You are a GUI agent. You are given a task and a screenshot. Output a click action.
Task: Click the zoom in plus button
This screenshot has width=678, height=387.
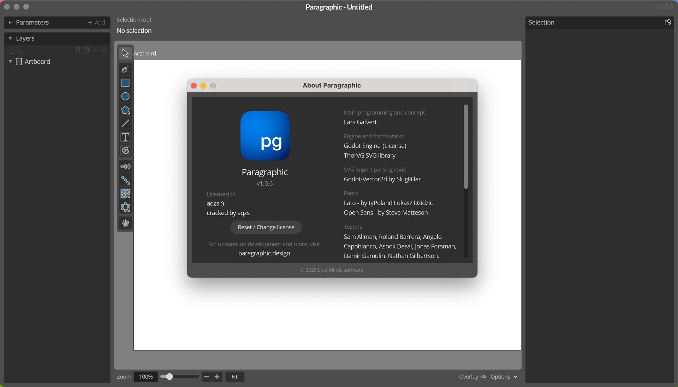217,377
